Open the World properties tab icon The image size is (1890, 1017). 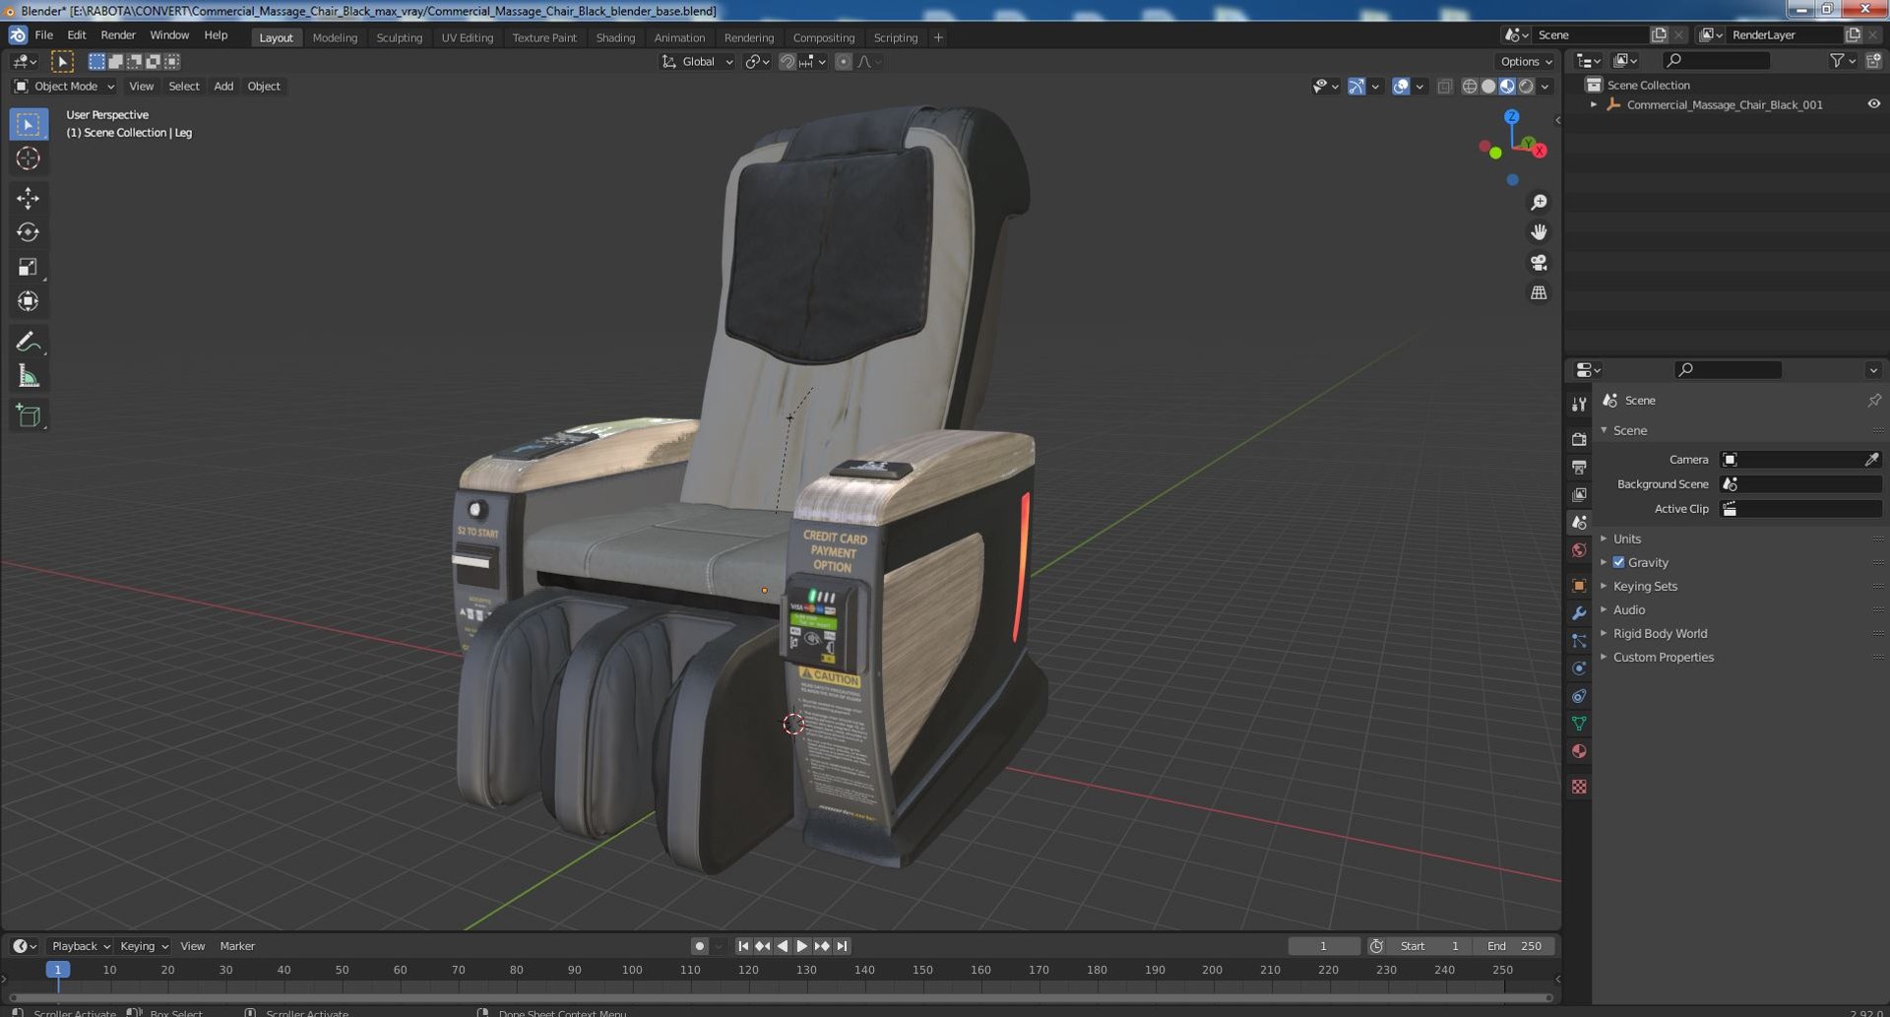point(1579,550)
